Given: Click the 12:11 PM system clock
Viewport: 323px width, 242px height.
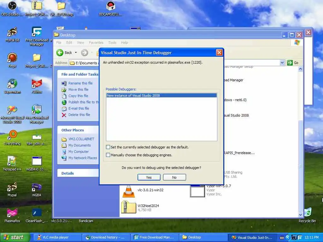Looking at the screenshot, I should (x=311, y=237).
